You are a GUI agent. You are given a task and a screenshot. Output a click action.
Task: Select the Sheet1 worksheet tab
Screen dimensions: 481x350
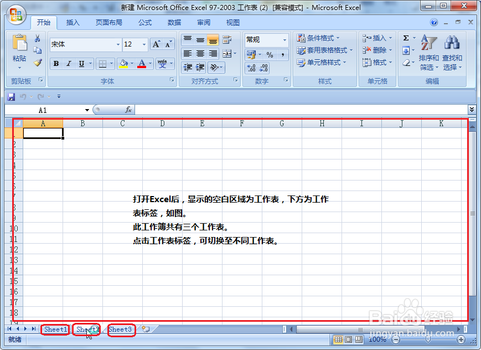point(55,330)
